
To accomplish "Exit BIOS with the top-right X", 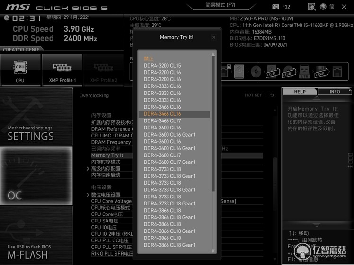I will pos(344,7).
